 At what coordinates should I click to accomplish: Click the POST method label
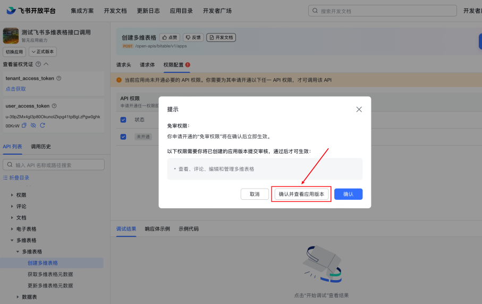click(128, 46)
